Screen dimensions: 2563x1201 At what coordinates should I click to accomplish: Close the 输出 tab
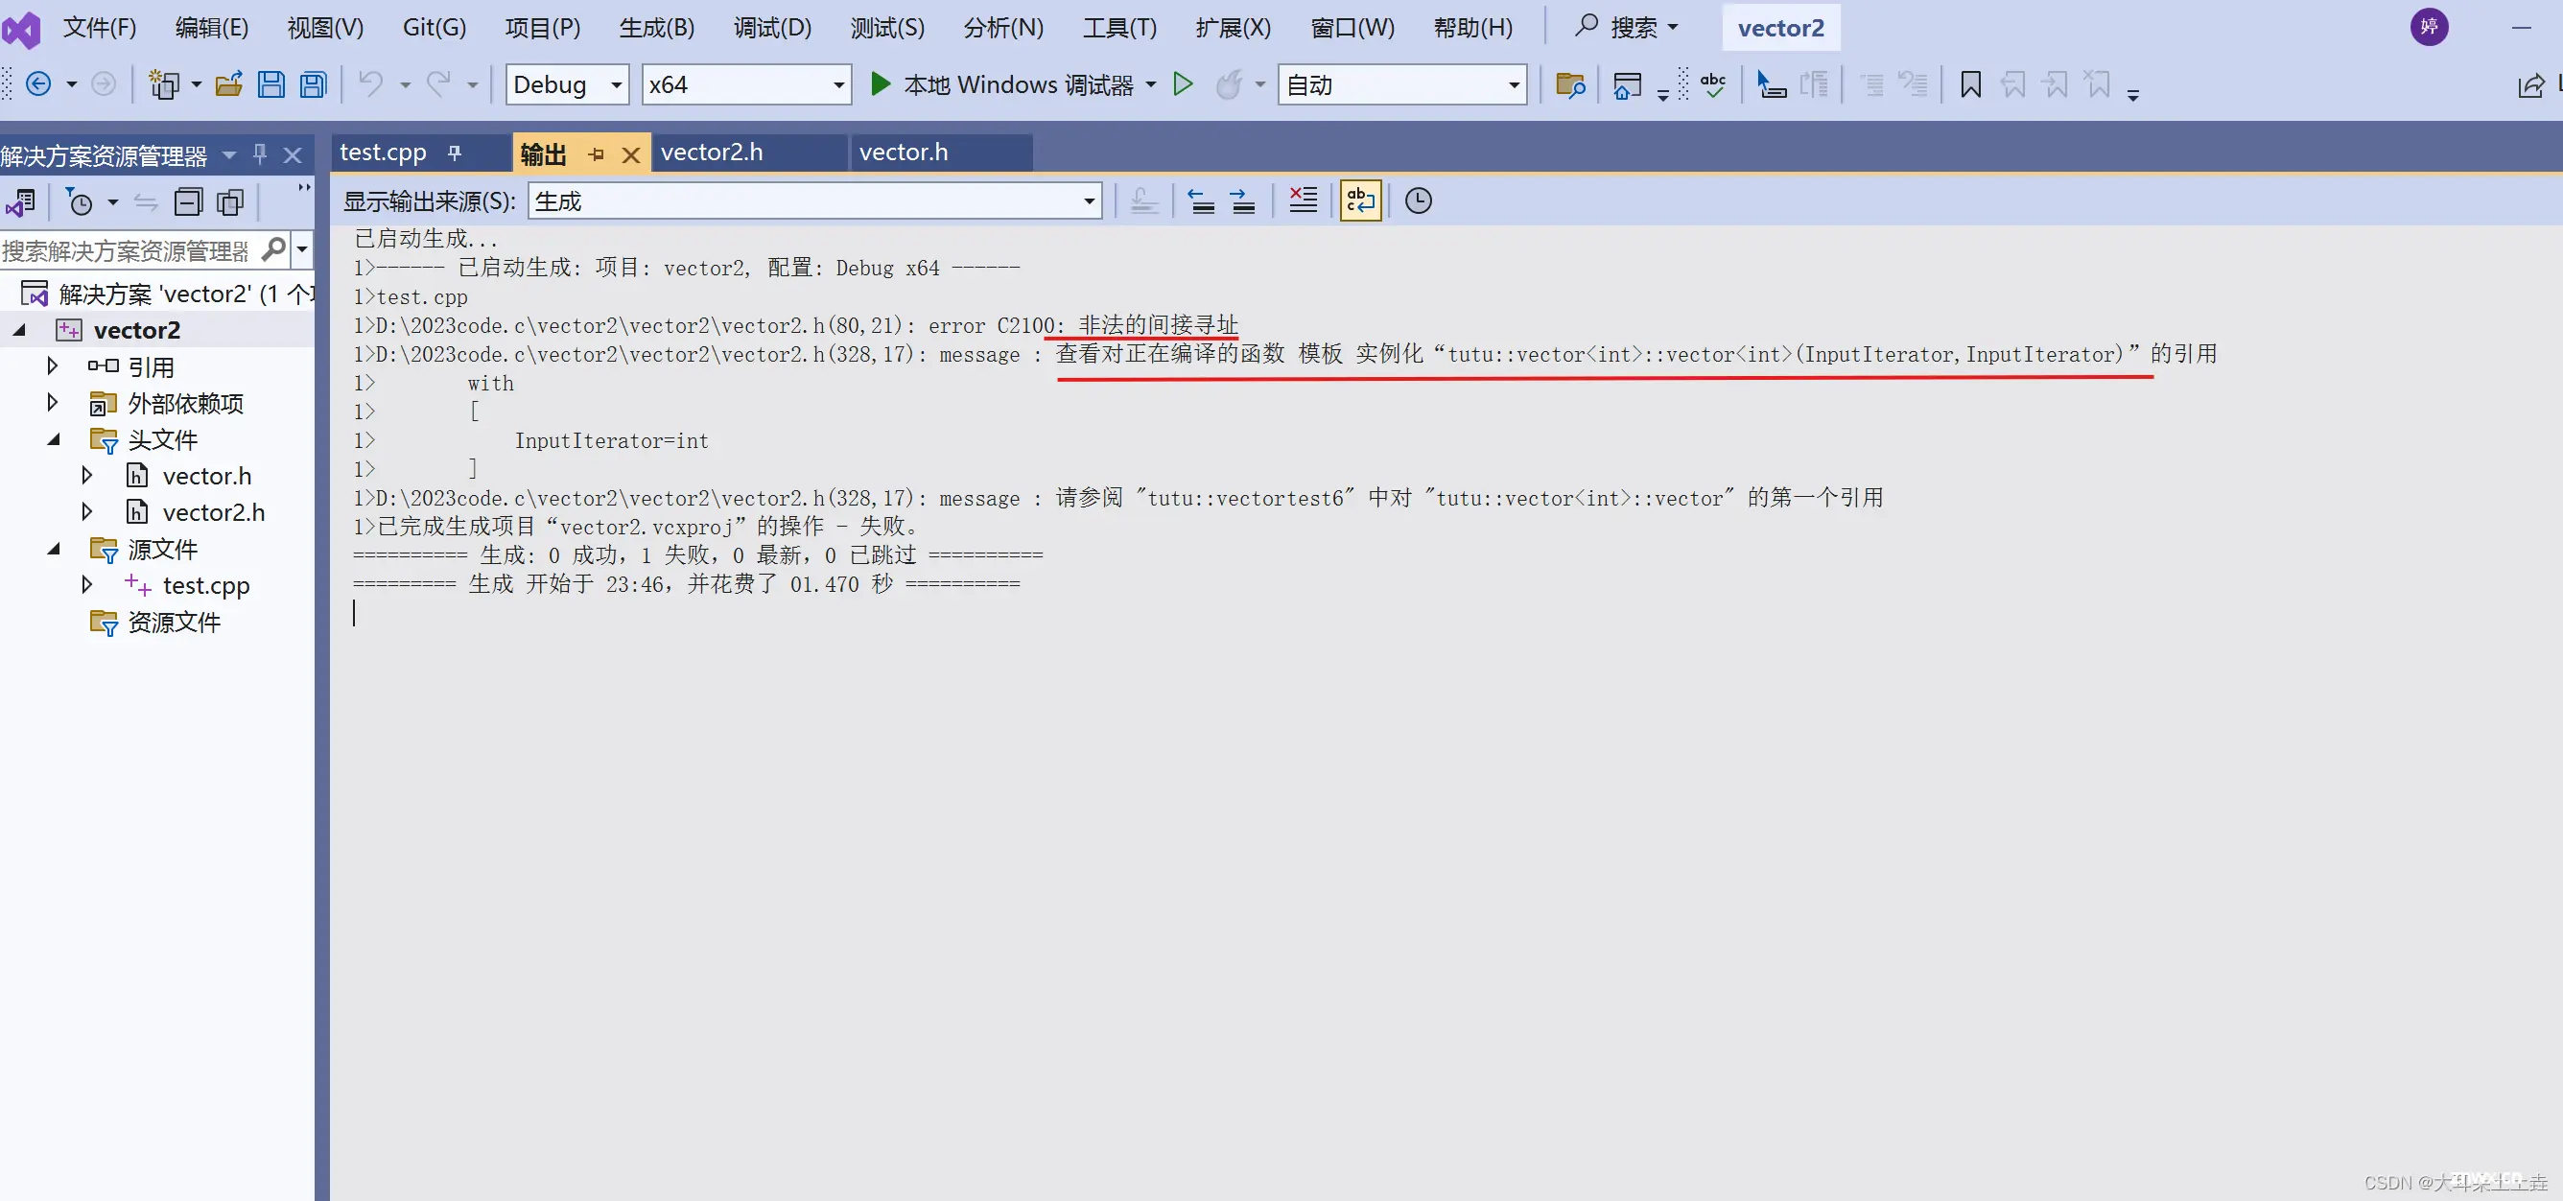[x=631, y=154]
